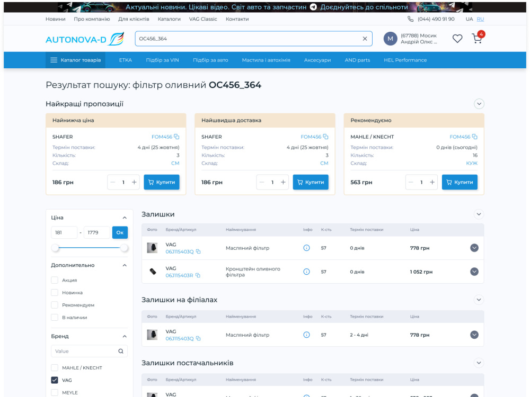Click the search magnifier in Бренд filter
This screenshot has height=397, width=530.
[121, 351]
